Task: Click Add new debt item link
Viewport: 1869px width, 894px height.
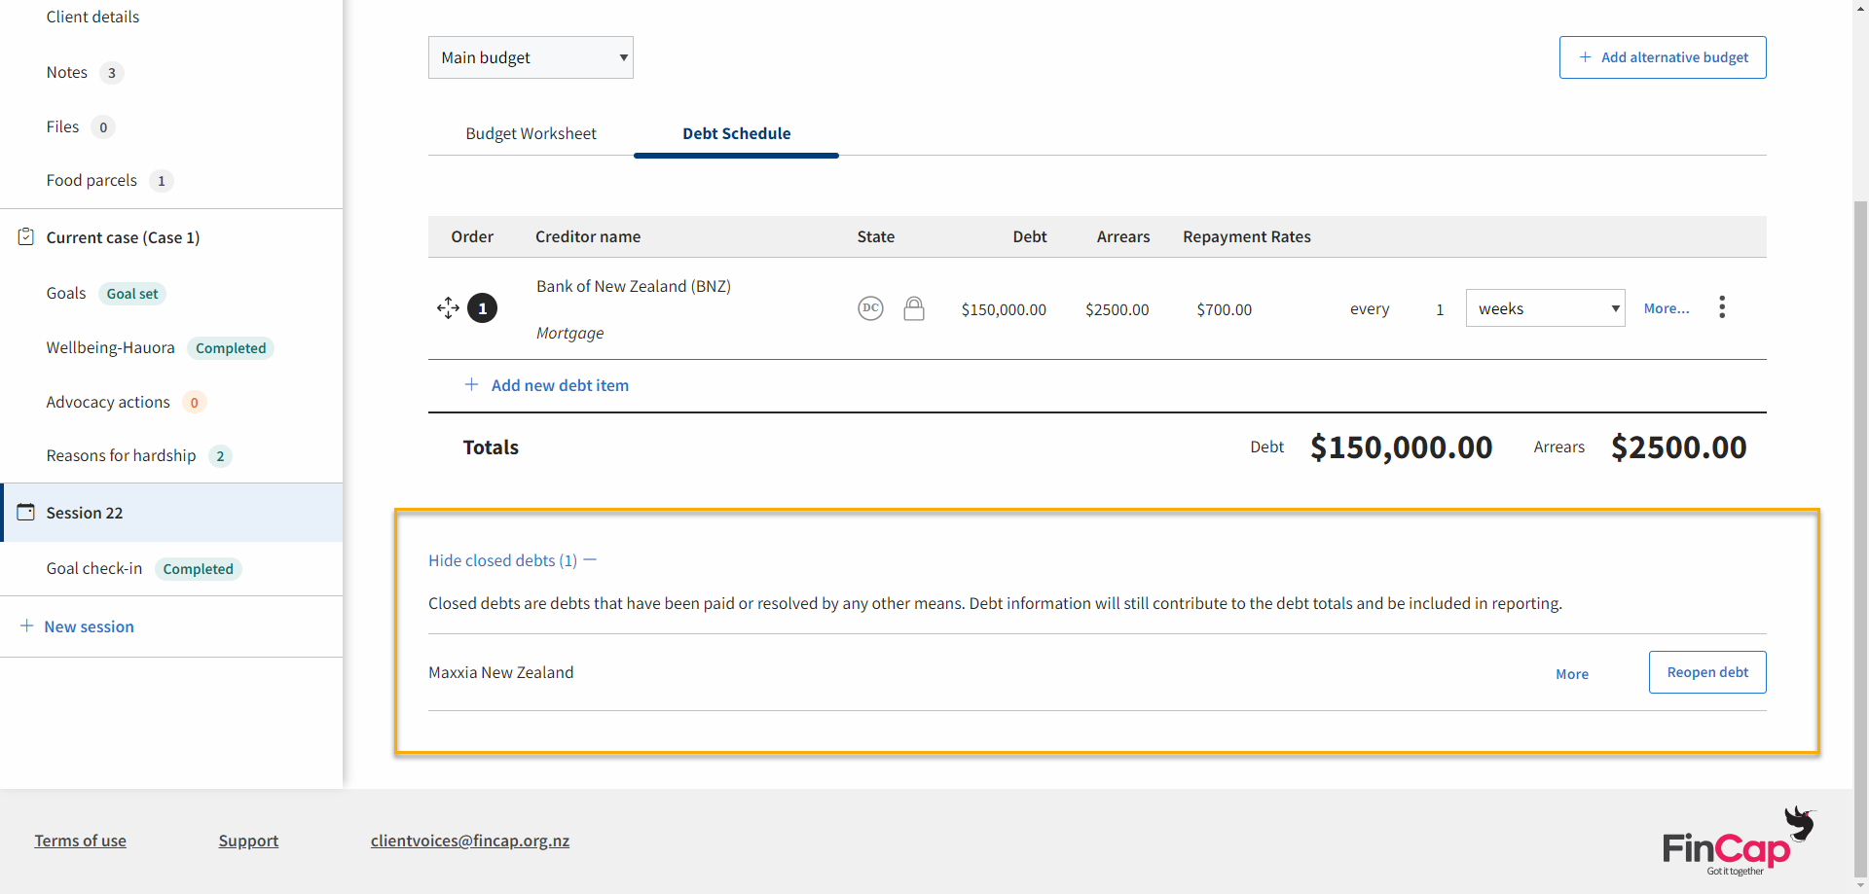Action: pos(560,385)
